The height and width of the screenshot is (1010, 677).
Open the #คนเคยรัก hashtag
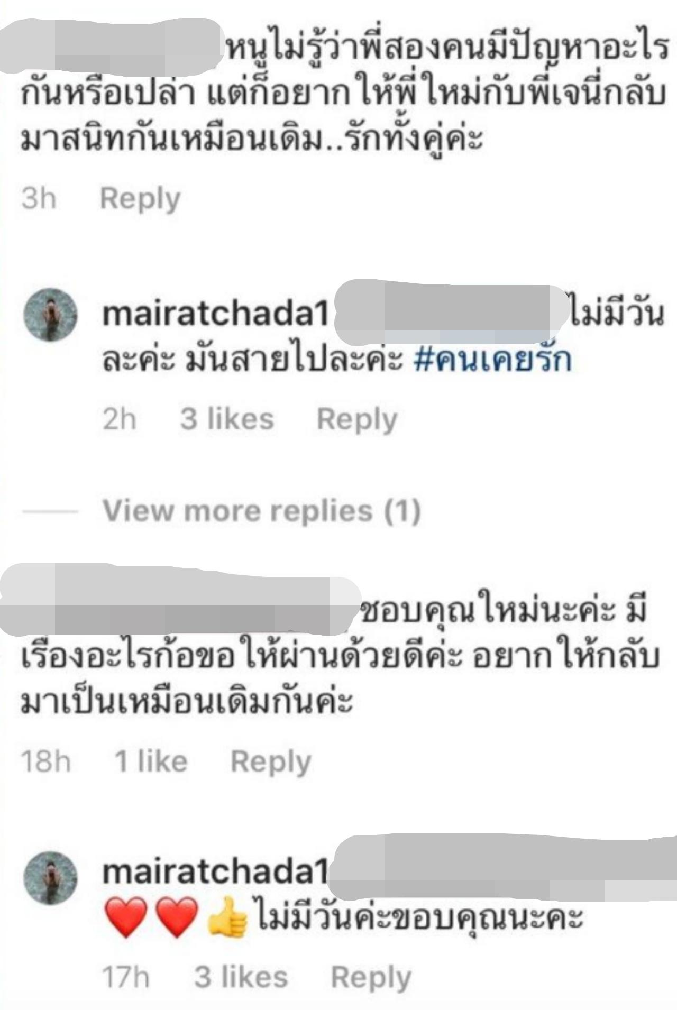click(492, 360)
